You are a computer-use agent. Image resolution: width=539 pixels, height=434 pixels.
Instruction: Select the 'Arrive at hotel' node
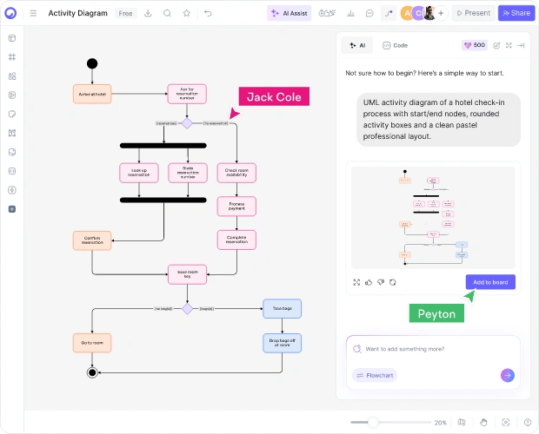92,94
